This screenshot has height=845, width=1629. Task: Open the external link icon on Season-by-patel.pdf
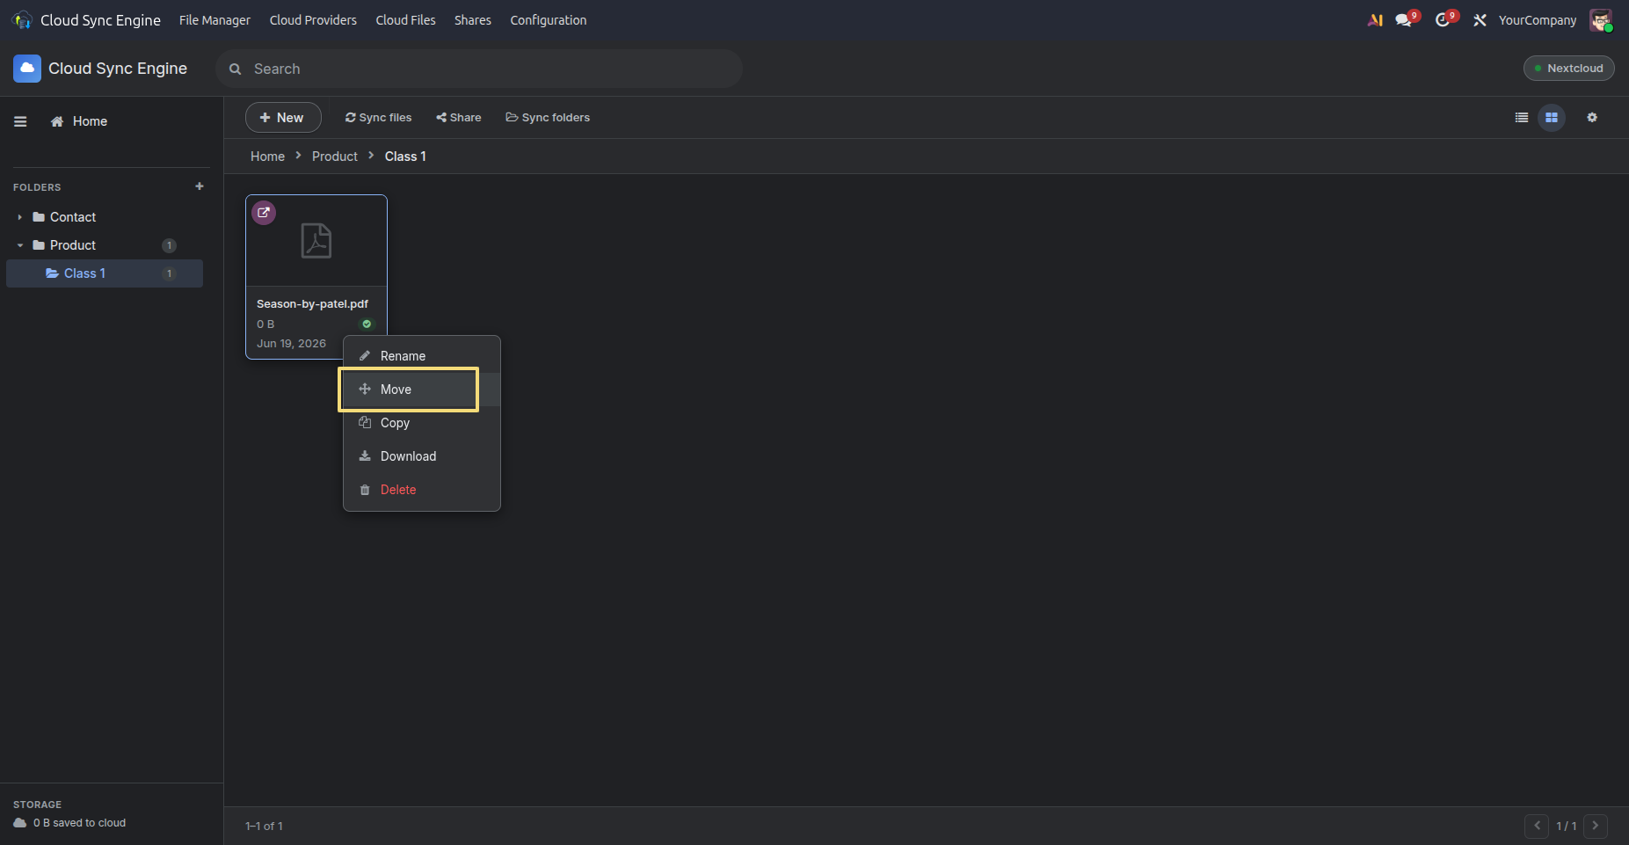(264, 213)
